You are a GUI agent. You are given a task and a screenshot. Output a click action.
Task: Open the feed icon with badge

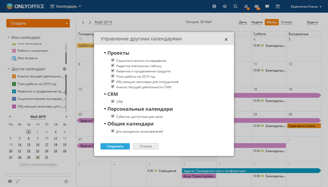[246, 6]
